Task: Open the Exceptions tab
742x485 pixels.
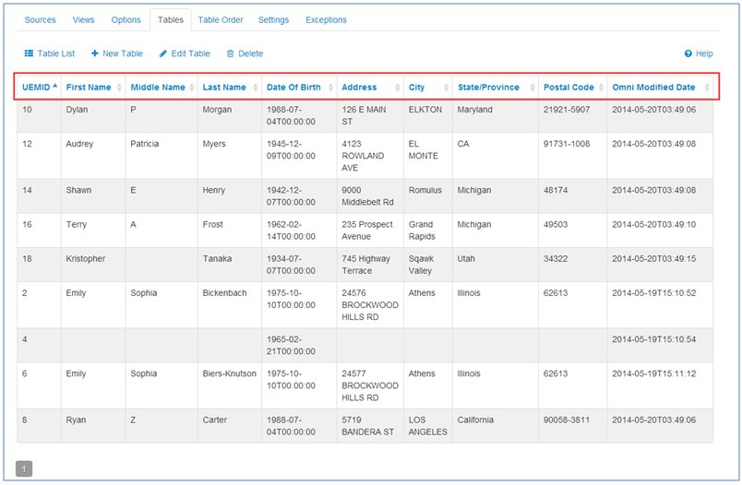Action: coord(326,19)
